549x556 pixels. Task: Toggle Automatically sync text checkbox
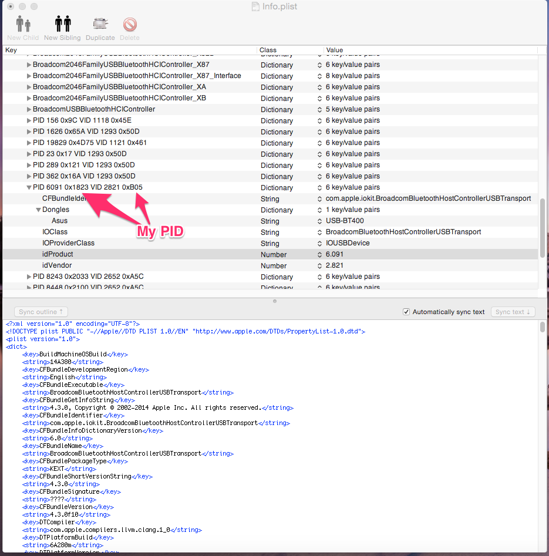[x=407, y=312]
